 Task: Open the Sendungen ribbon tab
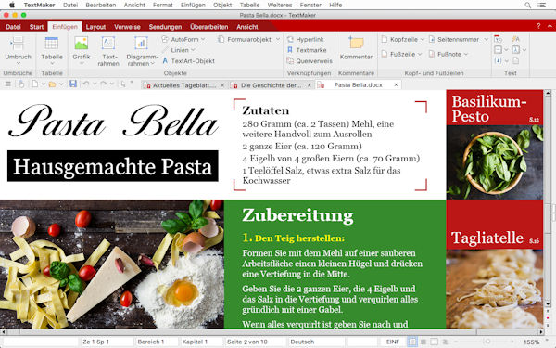[165, 27]
